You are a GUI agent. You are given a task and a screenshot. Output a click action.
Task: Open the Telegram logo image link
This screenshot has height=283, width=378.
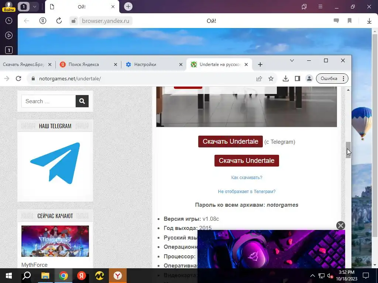(x=55, y=163)
